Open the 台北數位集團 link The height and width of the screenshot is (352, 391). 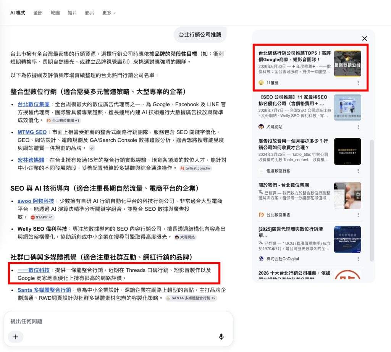34,105
